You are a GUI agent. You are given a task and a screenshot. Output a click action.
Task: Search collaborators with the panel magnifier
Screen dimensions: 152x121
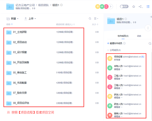click(150, 44)
